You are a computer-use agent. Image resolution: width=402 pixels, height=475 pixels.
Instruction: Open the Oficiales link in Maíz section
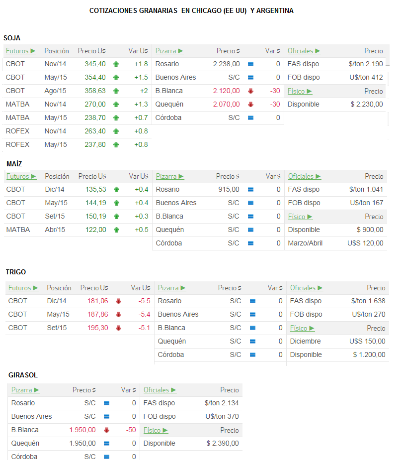[x=305, y=176]
